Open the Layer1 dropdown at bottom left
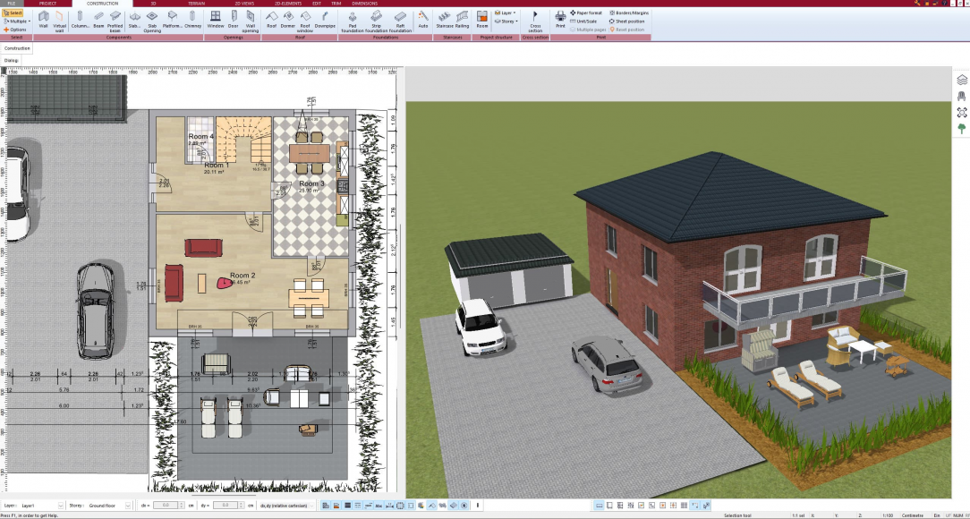The width and height of the screenshot is (970, 519). click(40, 504)
